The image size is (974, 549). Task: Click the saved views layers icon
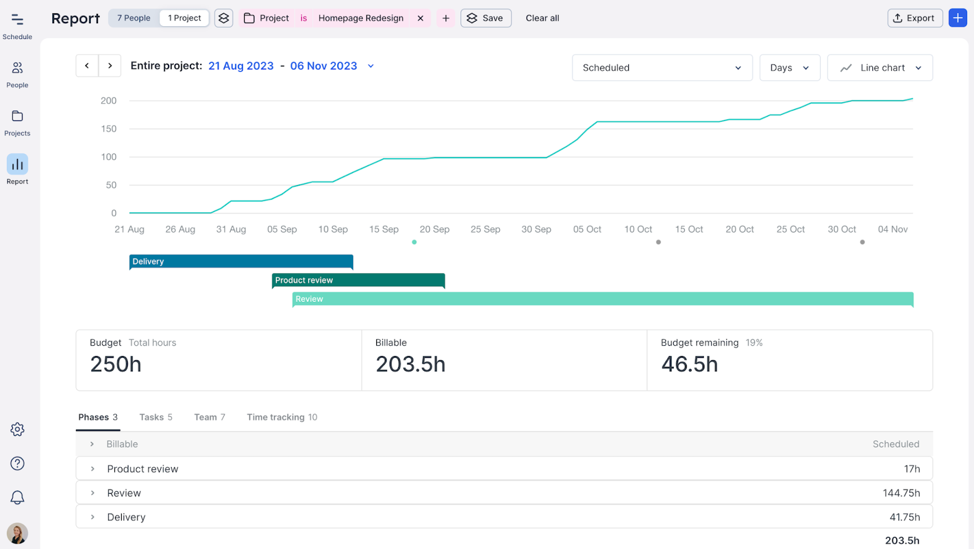click(223, 18)
